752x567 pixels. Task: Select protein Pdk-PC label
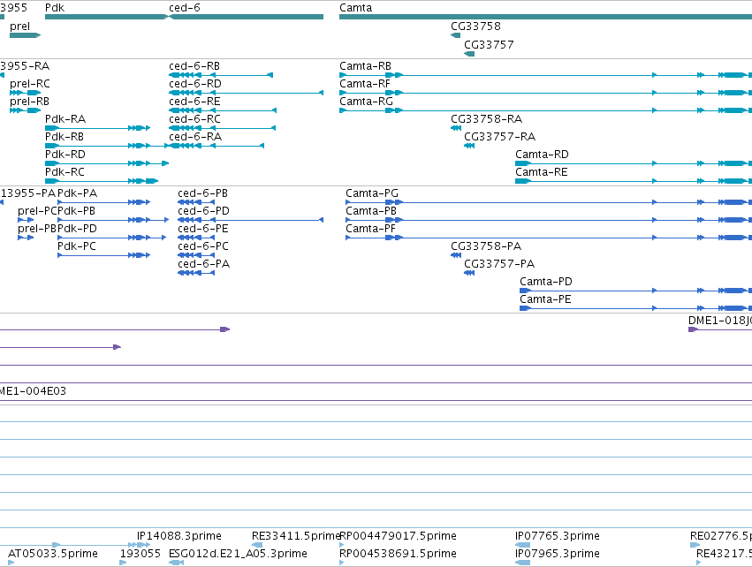coord(77,246)
